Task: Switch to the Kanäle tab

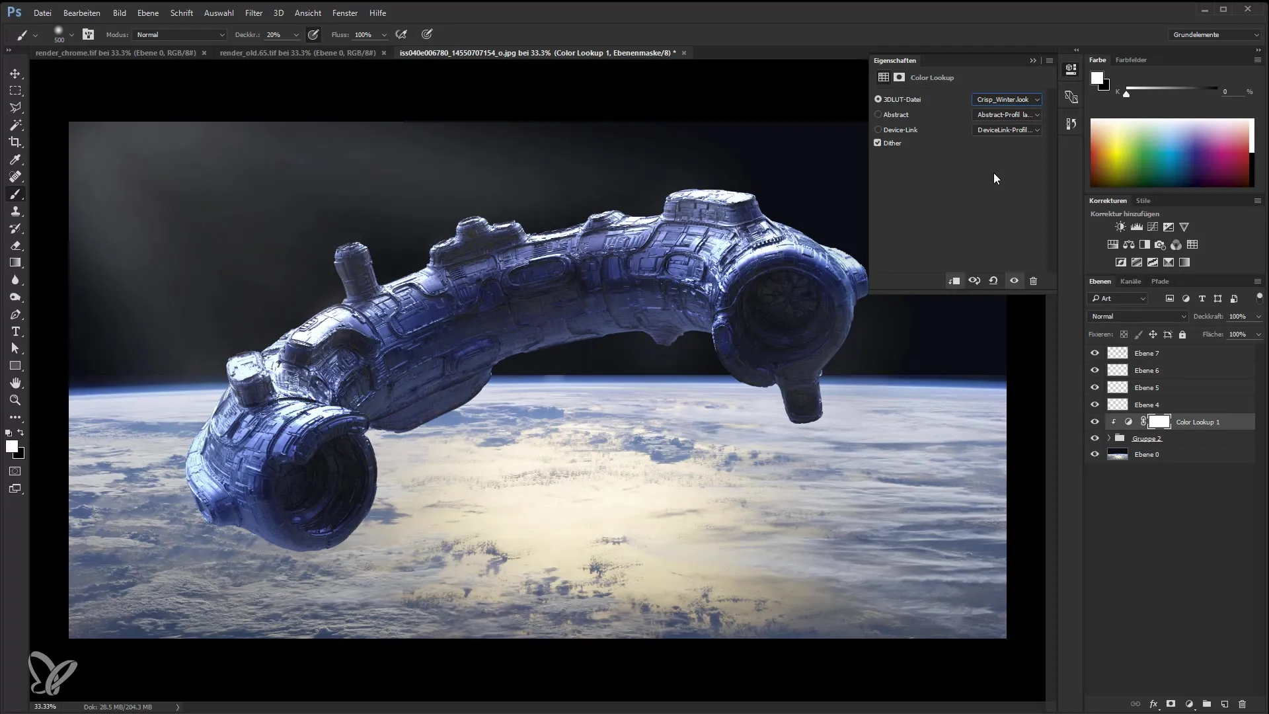Action: [1130, 281]
